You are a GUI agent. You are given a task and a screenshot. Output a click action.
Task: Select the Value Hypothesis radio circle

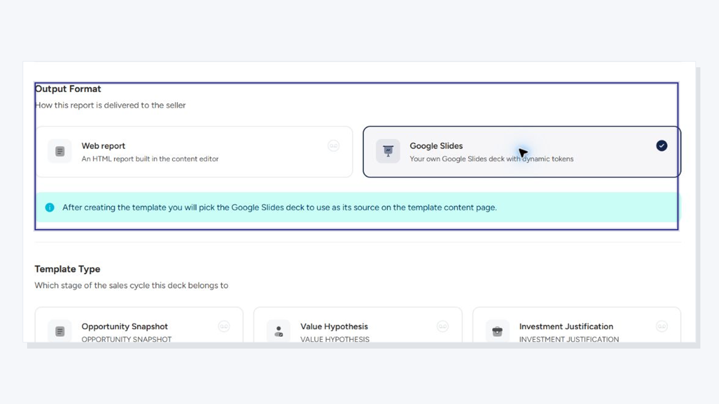(x=443, y=326)
